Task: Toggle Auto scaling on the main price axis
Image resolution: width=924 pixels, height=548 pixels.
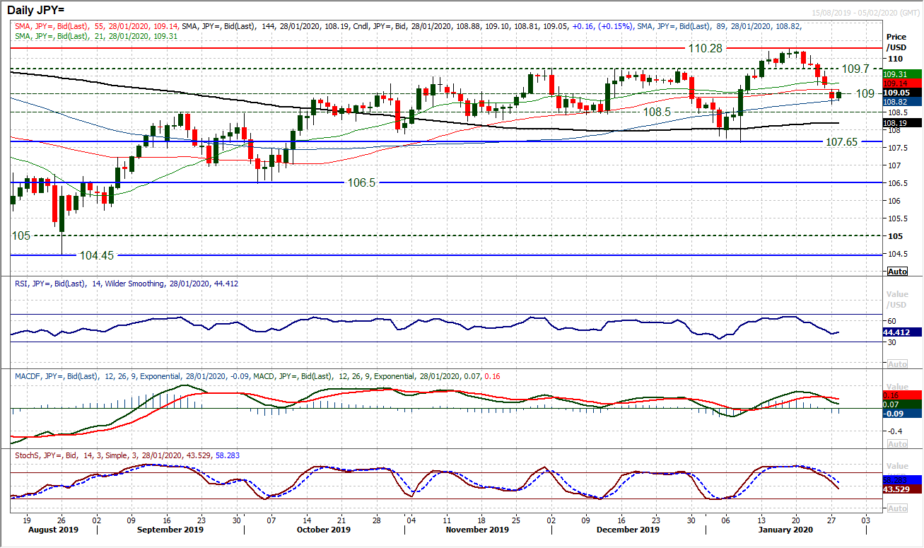Action: 896,270
